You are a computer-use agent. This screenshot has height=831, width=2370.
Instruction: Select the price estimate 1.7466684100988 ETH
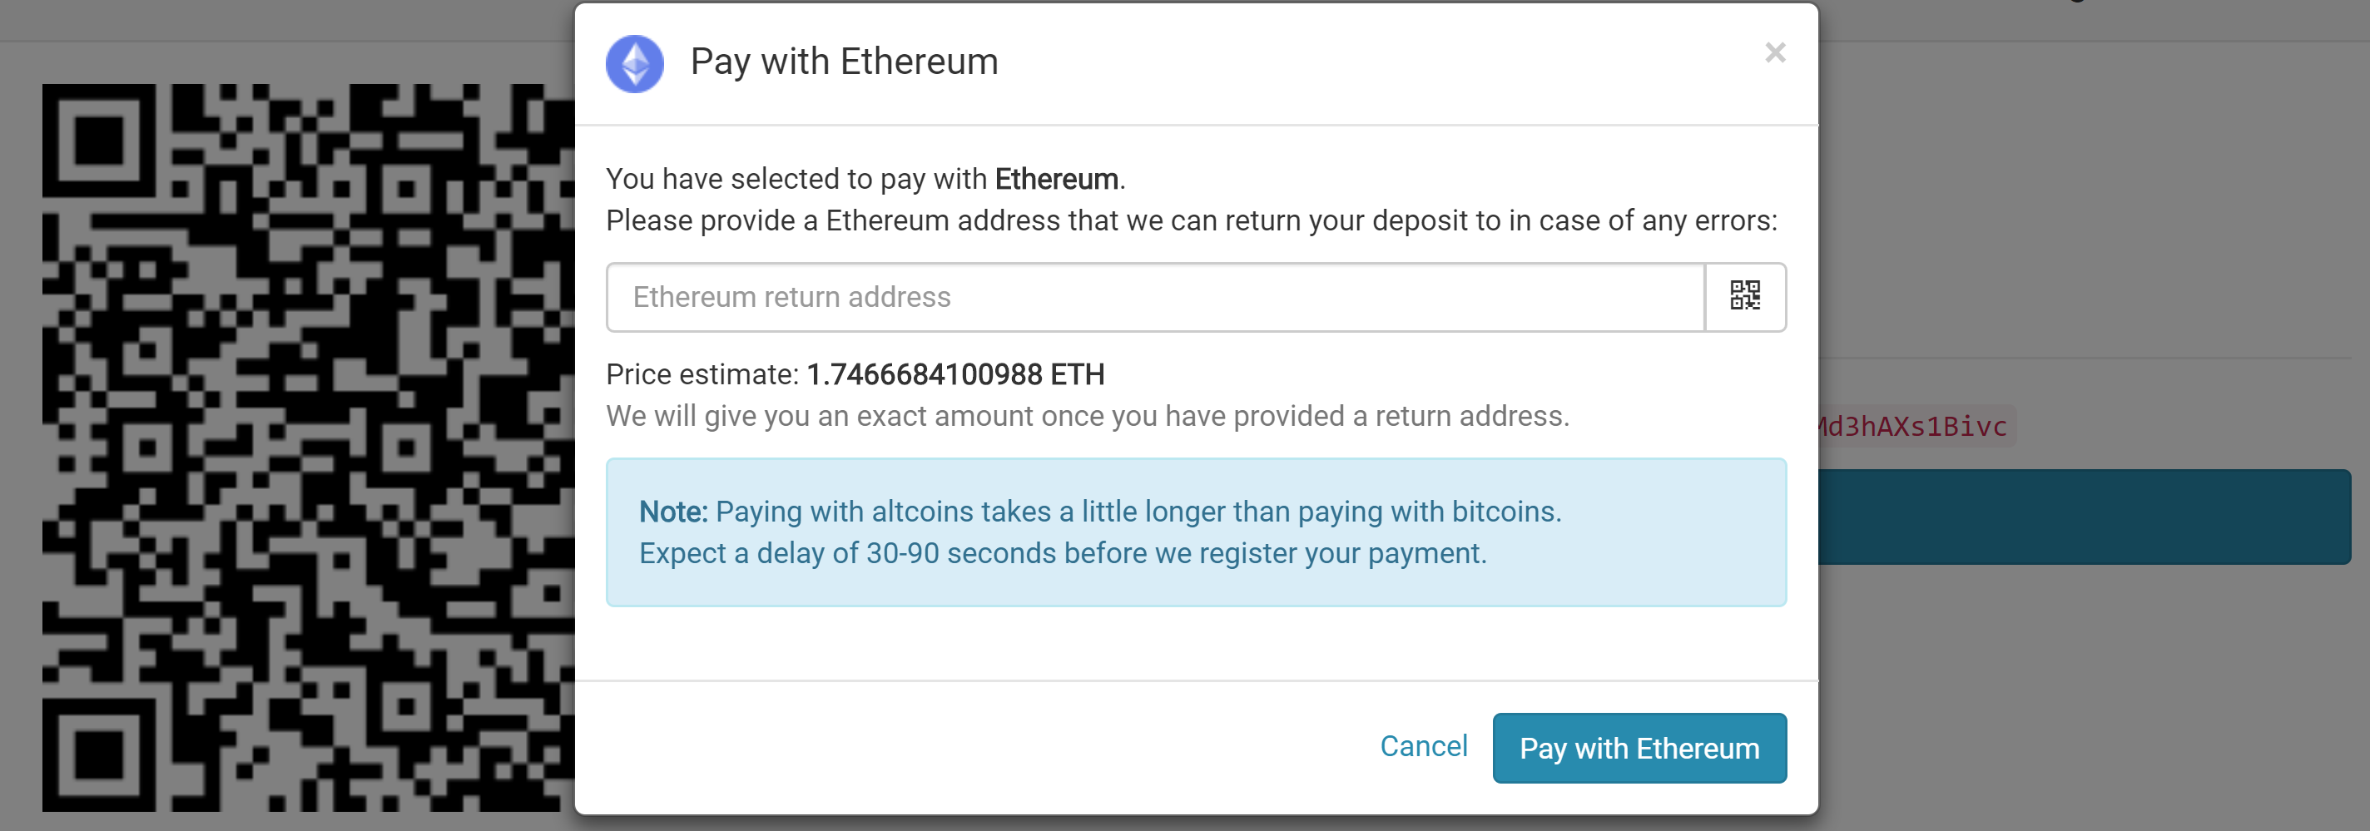coord(955,374)
